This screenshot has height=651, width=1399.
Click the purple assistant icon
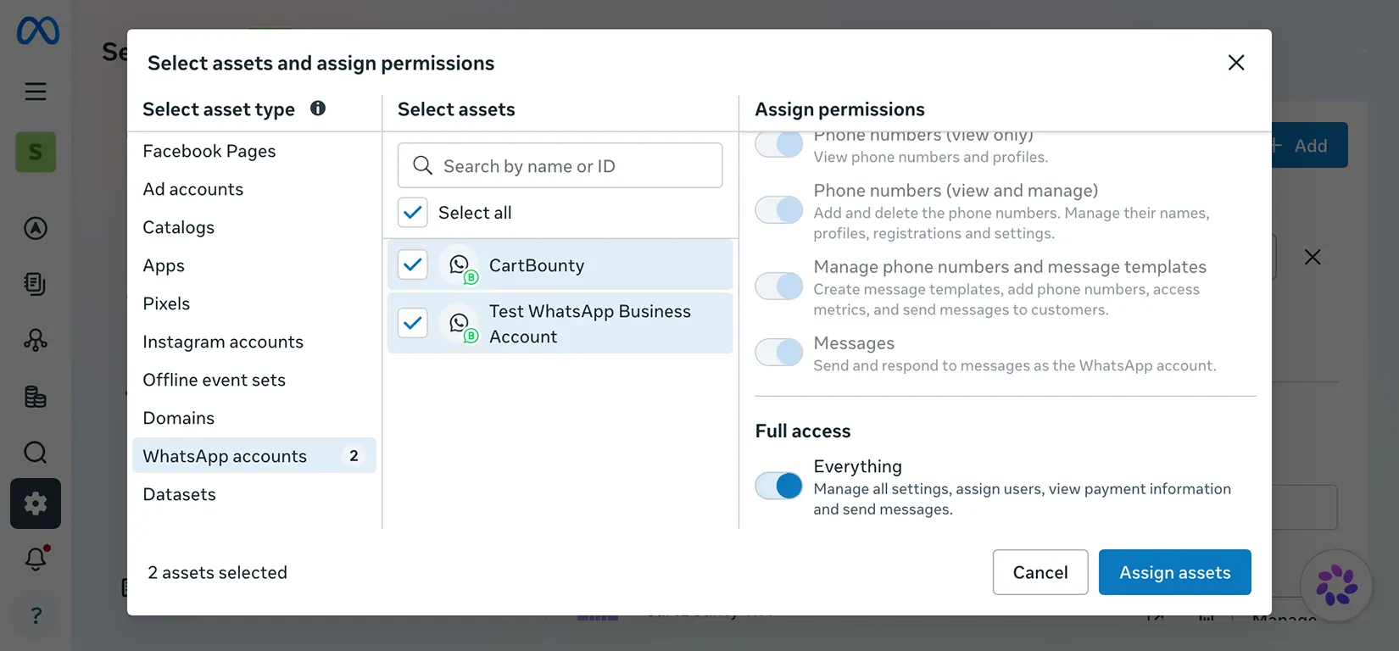[1336, 585]
